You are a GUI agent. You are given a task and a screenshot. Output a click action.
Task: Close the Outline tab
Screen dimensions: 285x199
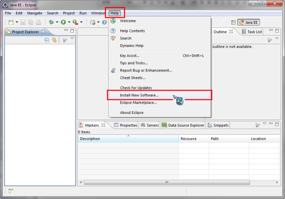[x=231, y=32]
